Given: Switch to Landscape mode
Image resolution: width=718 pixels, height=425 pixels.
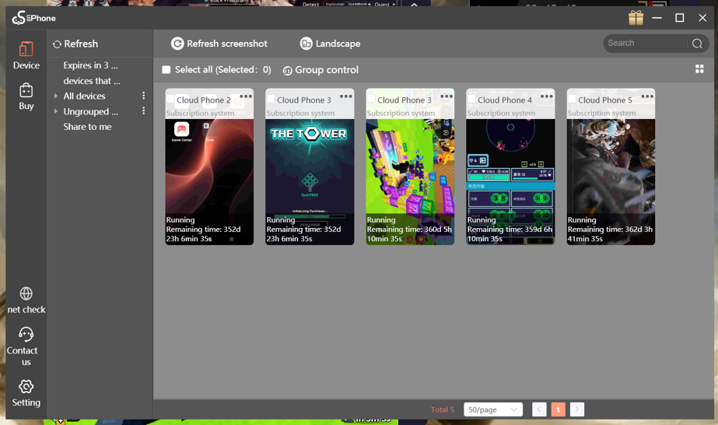Looking at the screenshot, I should (x=330, y=44).
